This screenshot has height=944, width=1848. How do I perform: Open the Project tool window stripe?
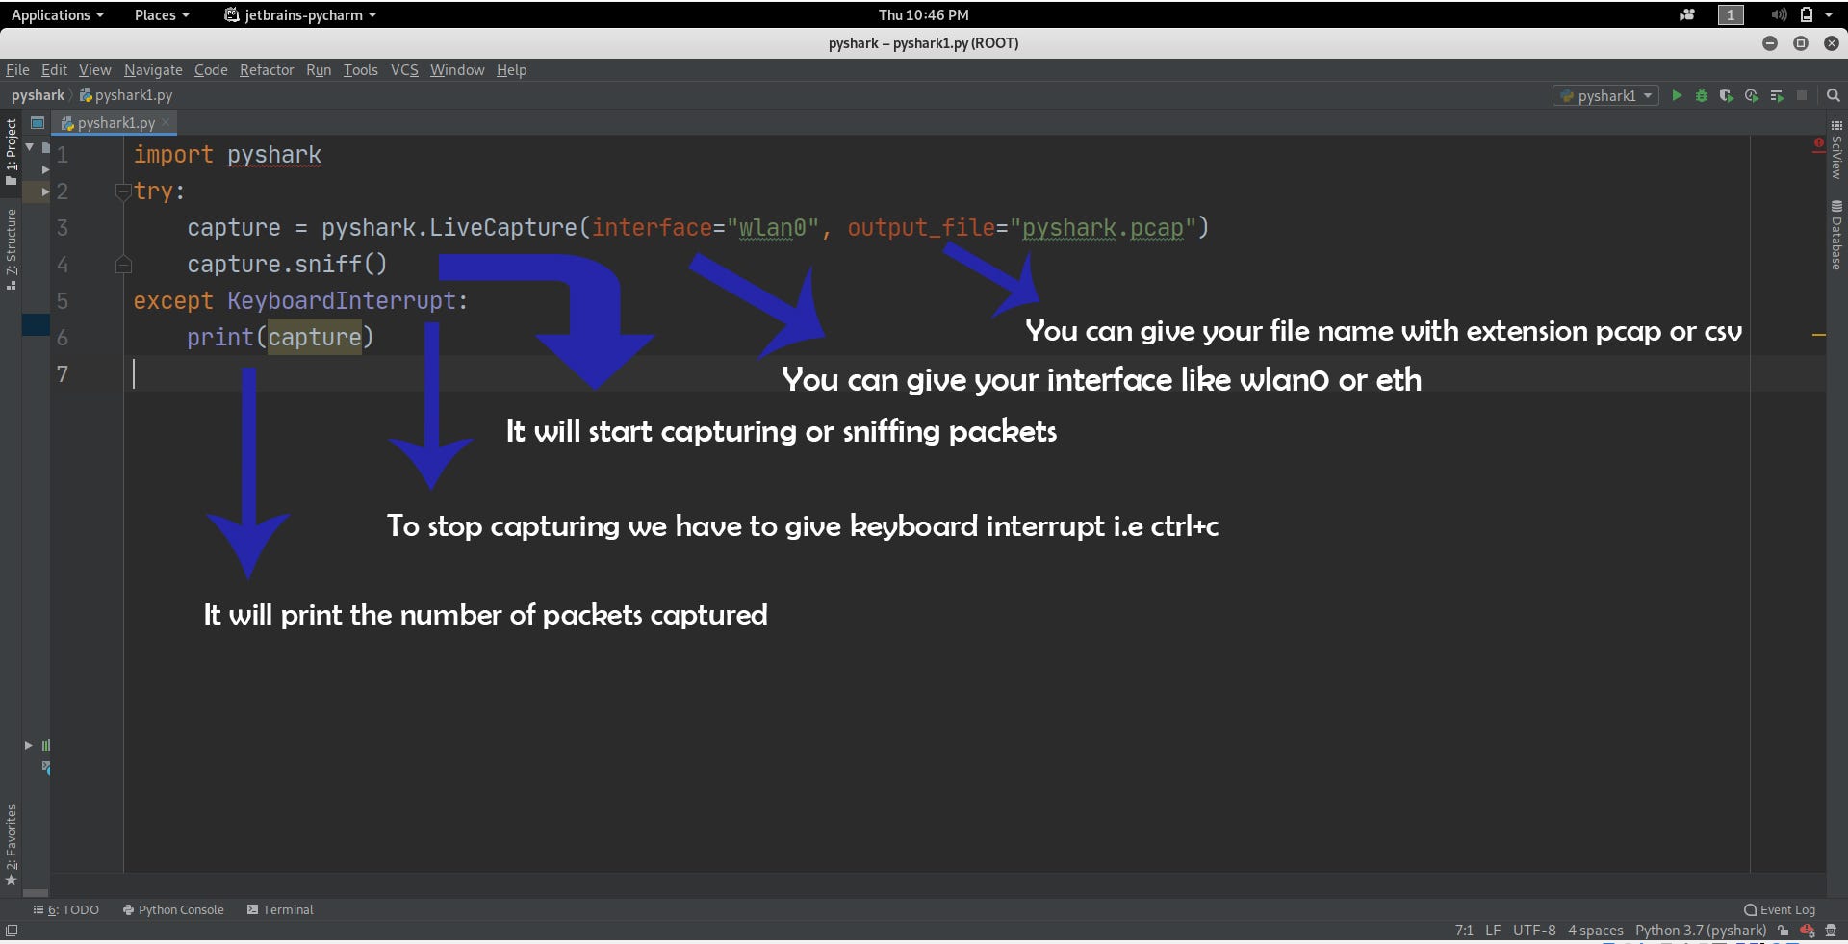coord(11,151)
